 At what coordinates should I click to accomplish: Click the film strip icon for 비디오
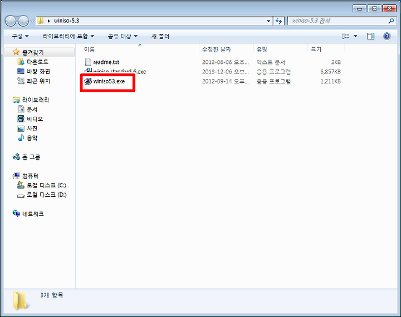click(x=21, y=119)
